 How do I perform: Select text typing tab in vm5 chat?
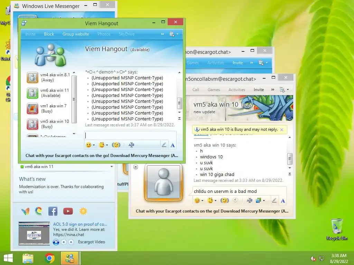[x=283, y=200]
